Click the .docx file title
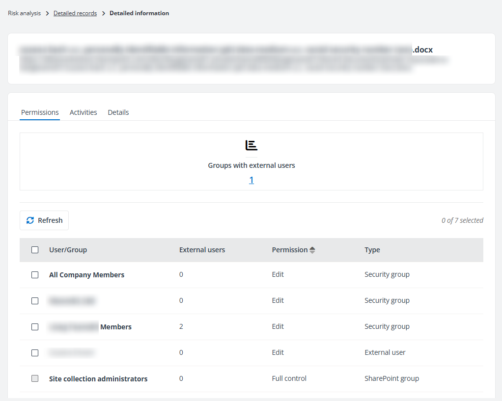The image size is (502, 401). click(226, 50)
